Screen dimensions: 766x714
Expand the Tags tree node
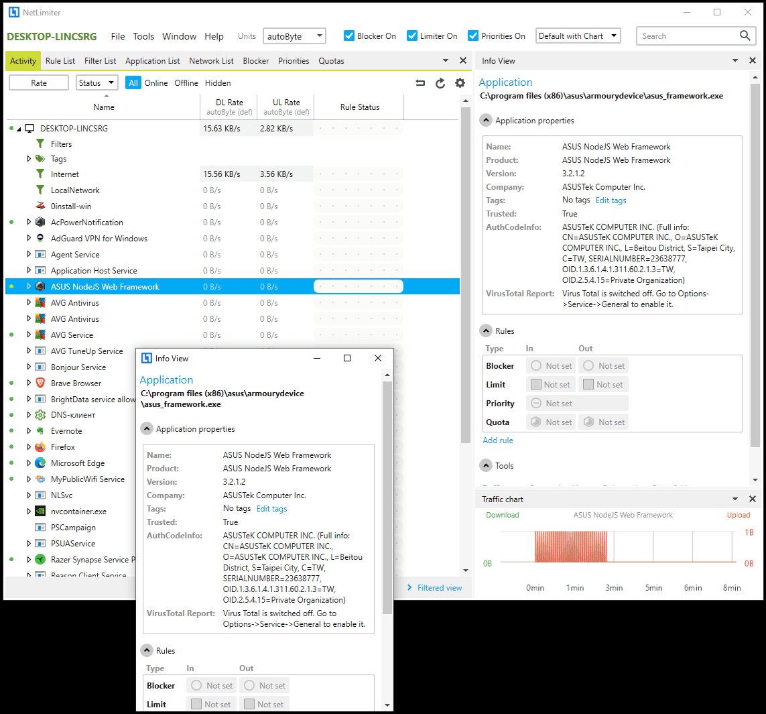tap(29, 159)
